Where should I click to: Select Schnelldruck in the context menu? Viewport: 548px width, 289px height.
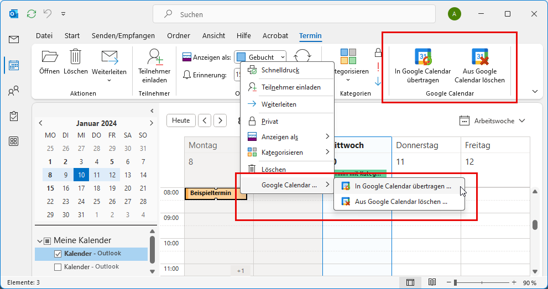[x=280, y=70]
